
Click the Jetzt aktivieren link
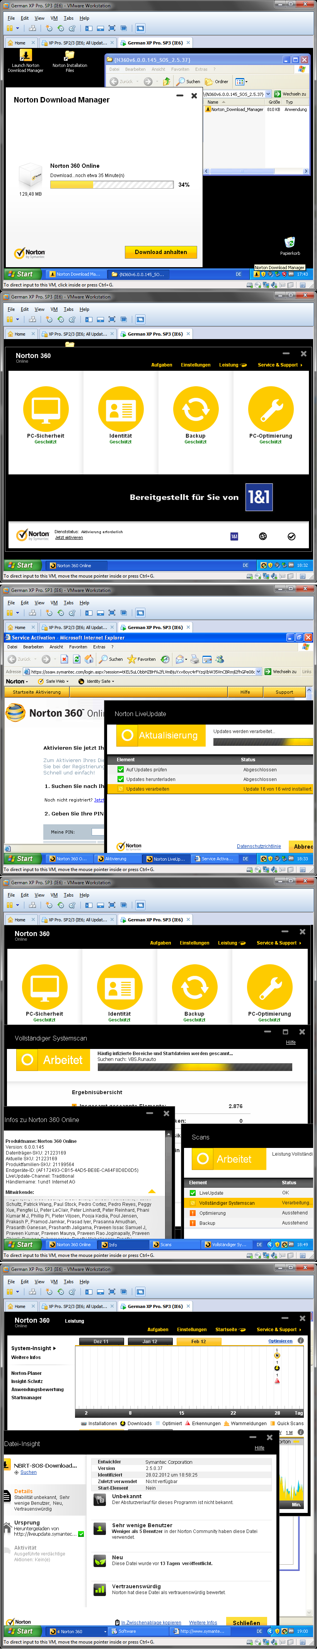tap(68, 538)
